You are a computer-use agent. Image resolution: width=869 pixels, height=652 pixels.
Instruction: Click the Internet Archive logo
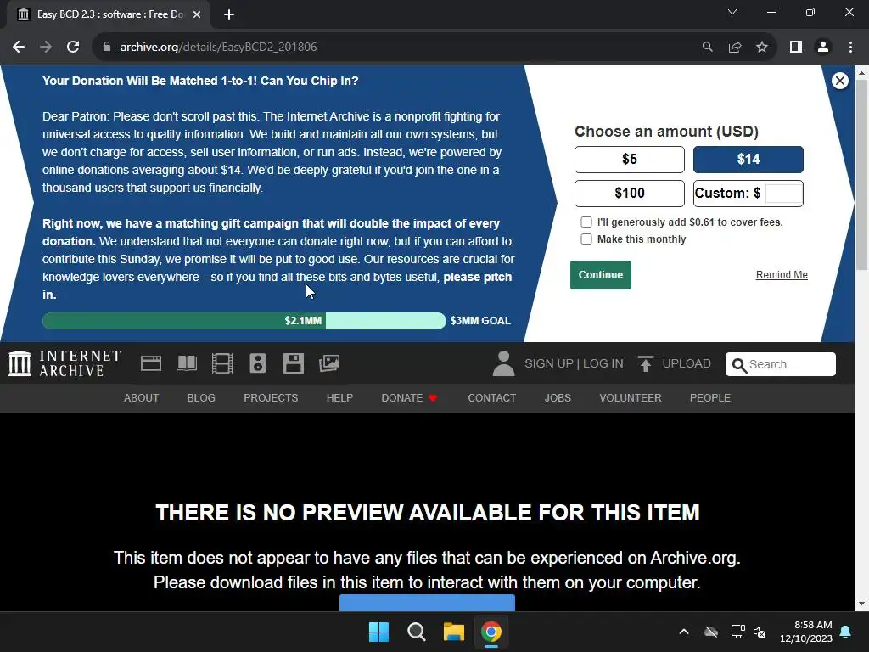click(x=64, y=363)
